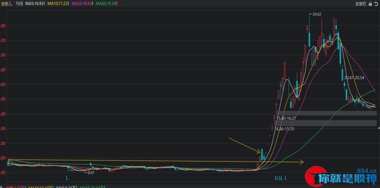Click the 29.62 high price label
This screenshot has width=380, height=188.
[x=316, y=14]
